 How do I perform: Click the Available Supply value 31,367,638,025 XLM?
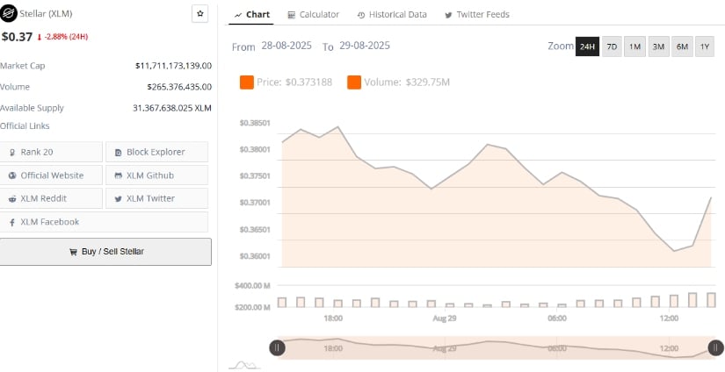tap(172, 108)
